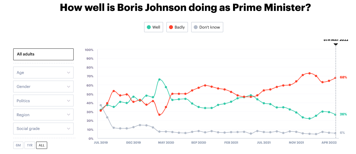The image size is (356, 154).
Task: Click the green 26% end data point
Action: pos(336,115)
